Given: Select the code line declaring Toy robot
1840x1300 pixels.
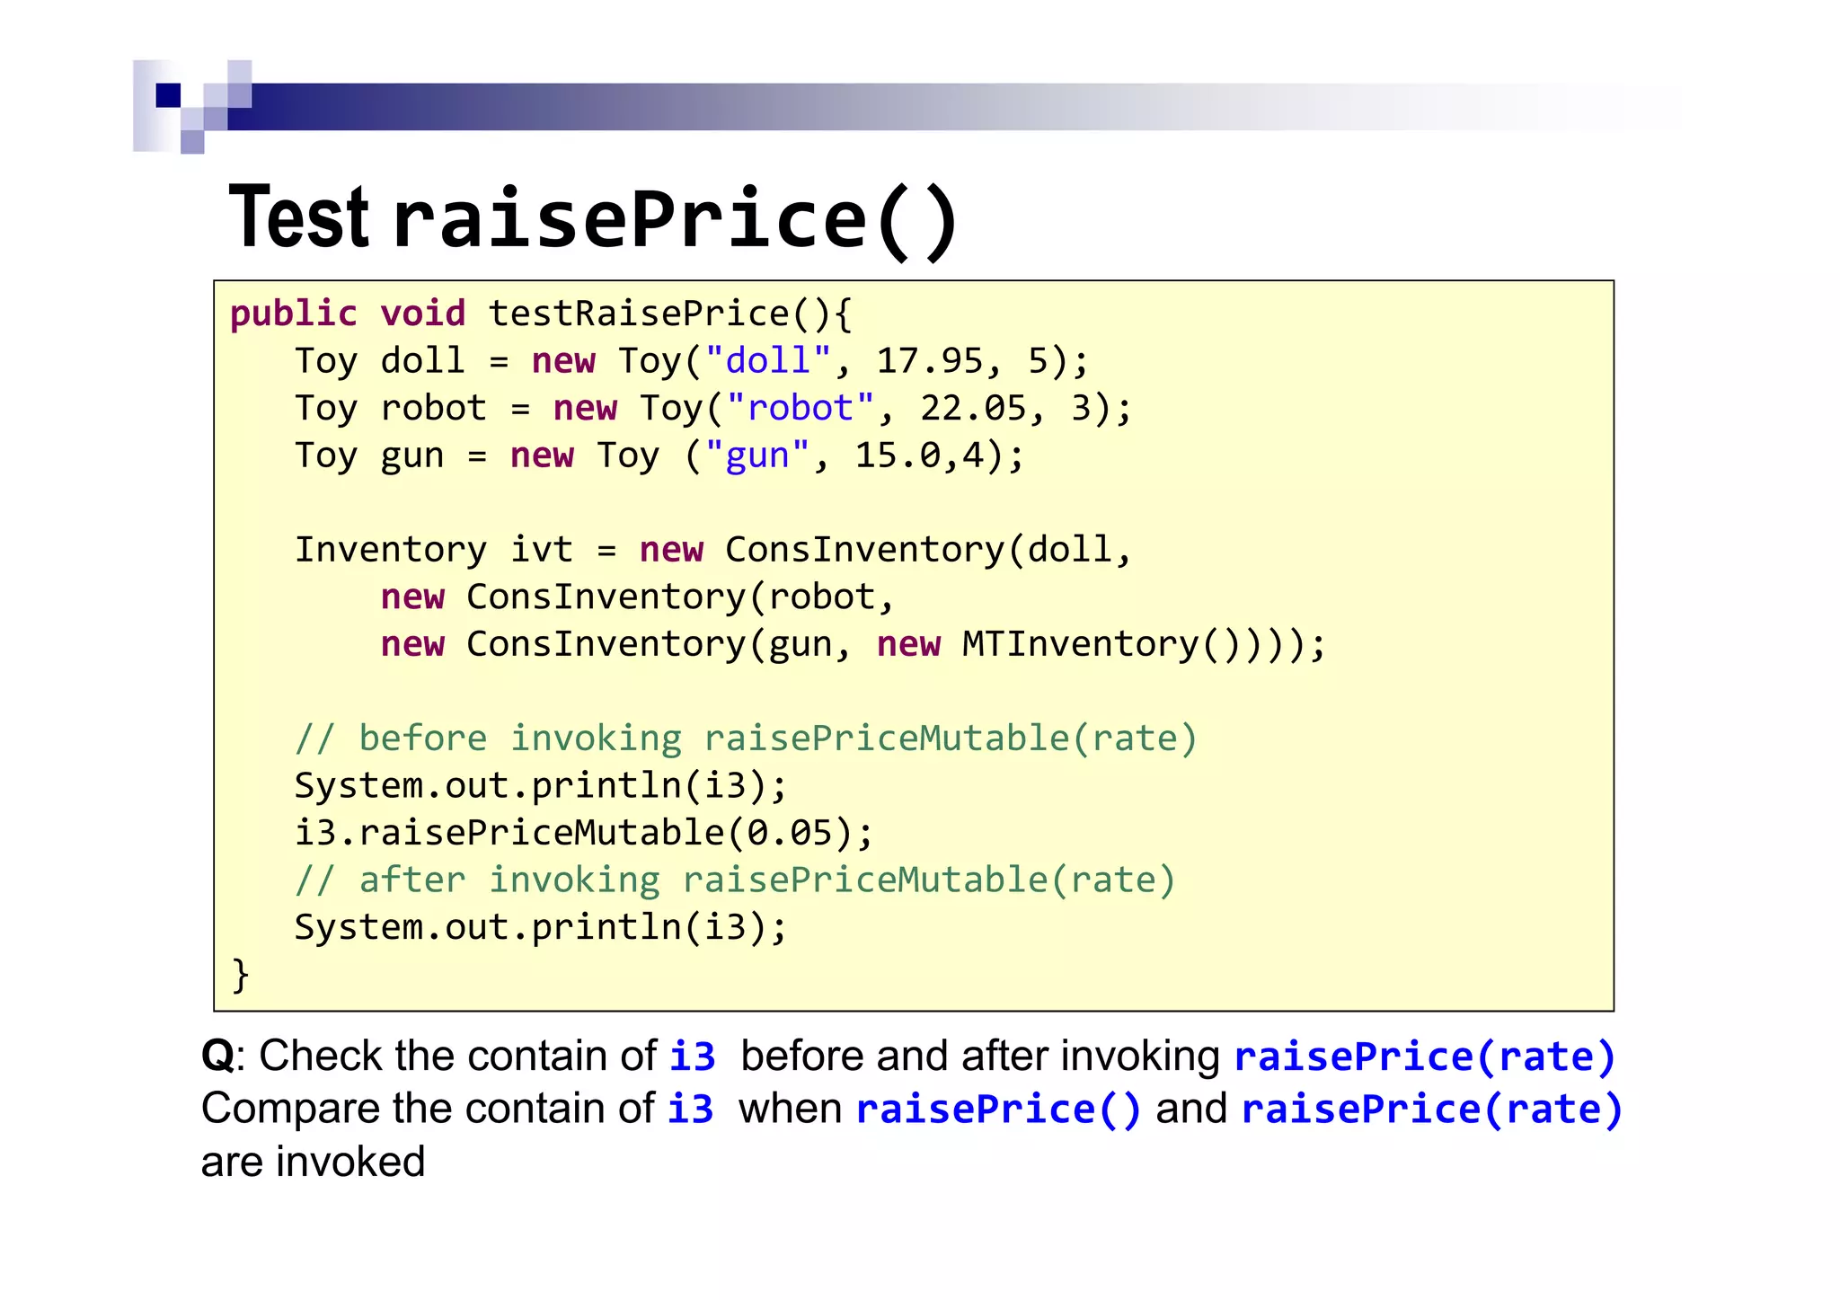Looking at the screenshot, I should click(x=713, y=409).
